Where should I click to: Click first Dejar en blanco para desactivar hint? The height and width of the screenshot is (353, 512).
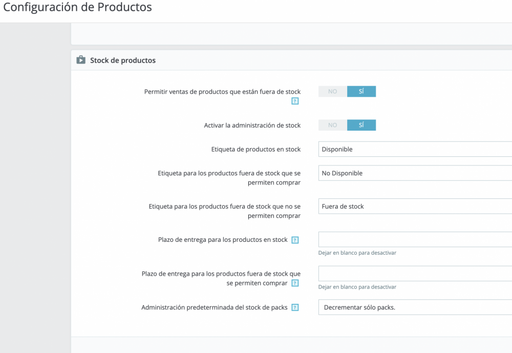pyautogui.click(x=357, y=253)
